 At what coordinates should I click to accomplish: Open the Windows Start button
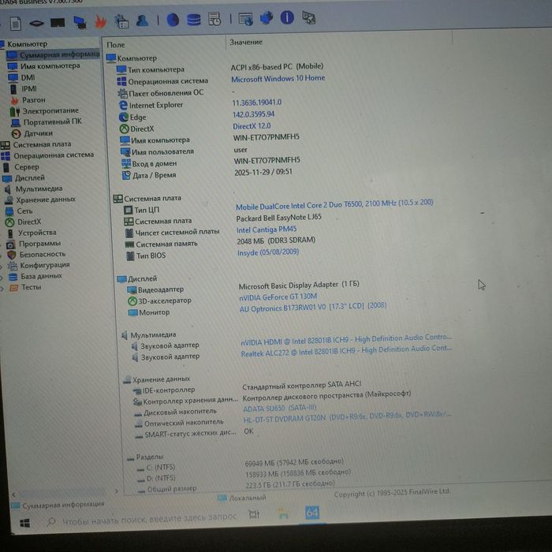(x=24, y=523)
